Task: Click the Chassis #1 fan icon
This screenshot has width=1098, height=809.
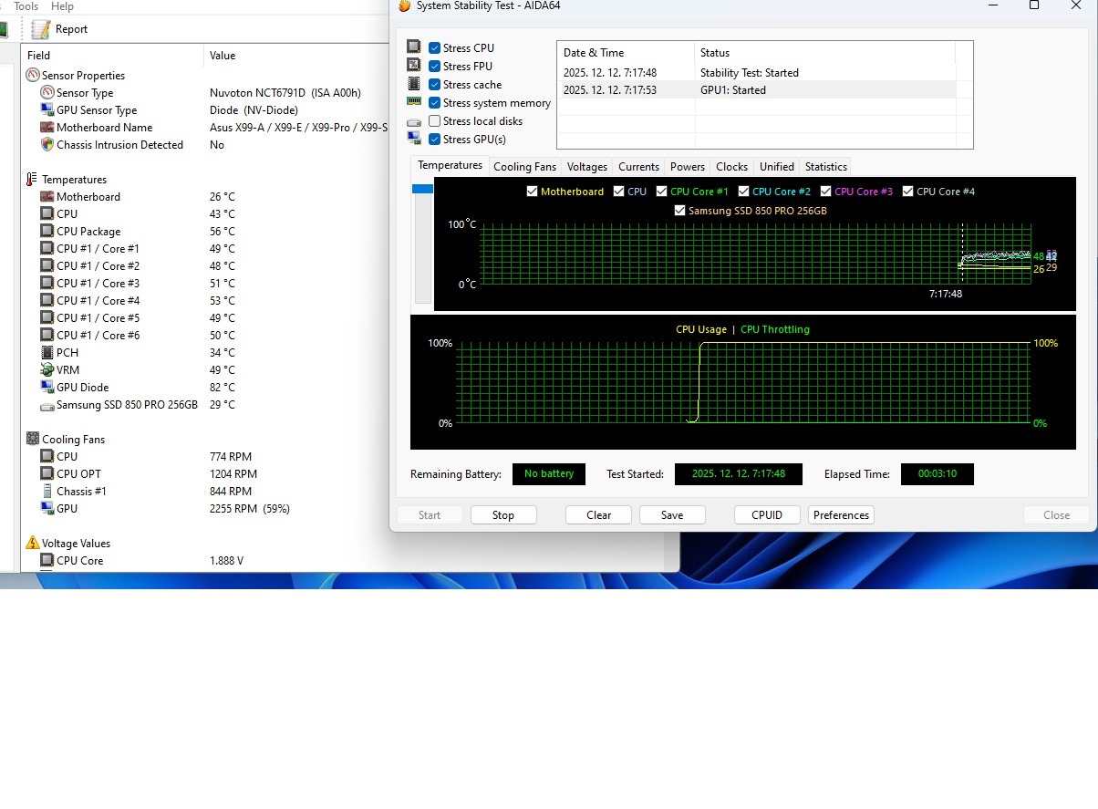Action: click(x=47, y=492)
